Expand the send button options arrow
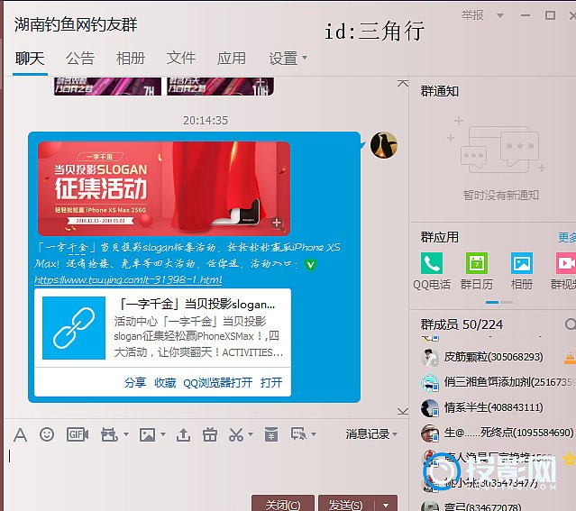Screen dimensions: 576x511 tap(386, 505)
